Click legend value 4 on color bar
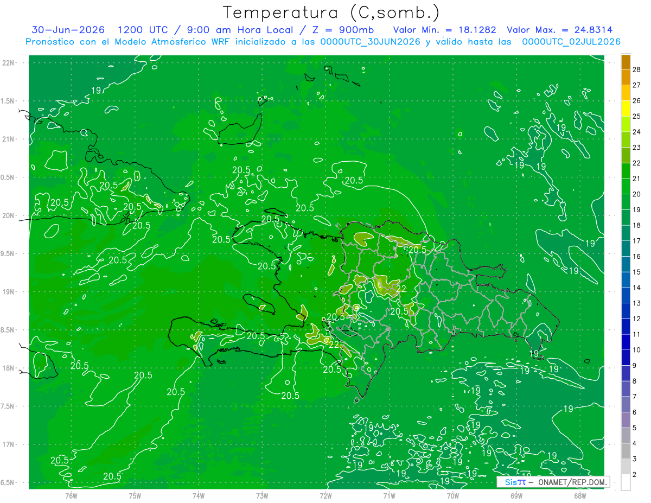The height and width of the screenshot is (503, 651). click(x=636, y=443)
